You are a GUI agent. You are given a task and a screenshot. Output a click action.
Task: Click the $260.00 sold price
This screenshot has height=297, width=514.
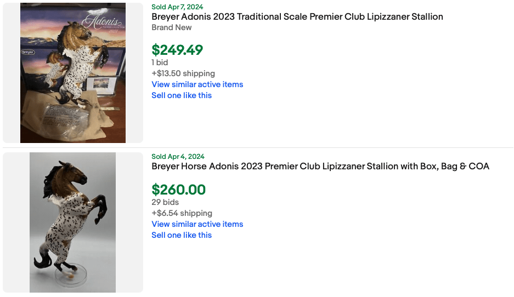178,190
